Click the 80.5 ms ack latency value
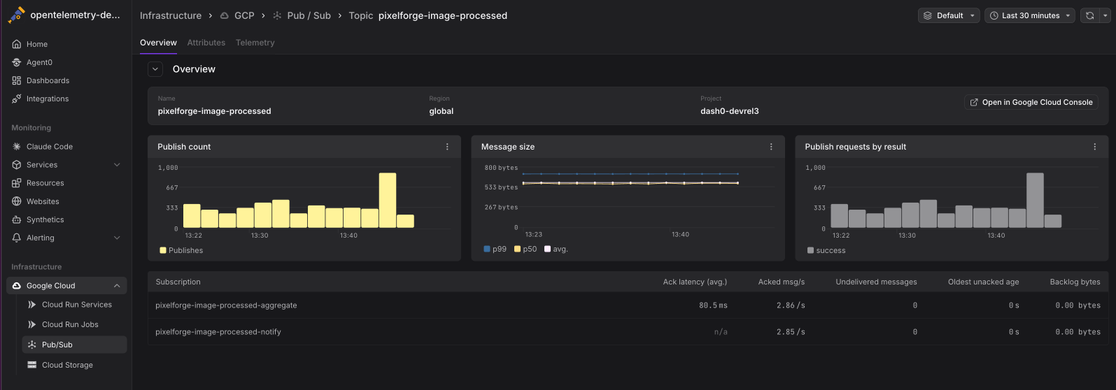 coord(713,305)
